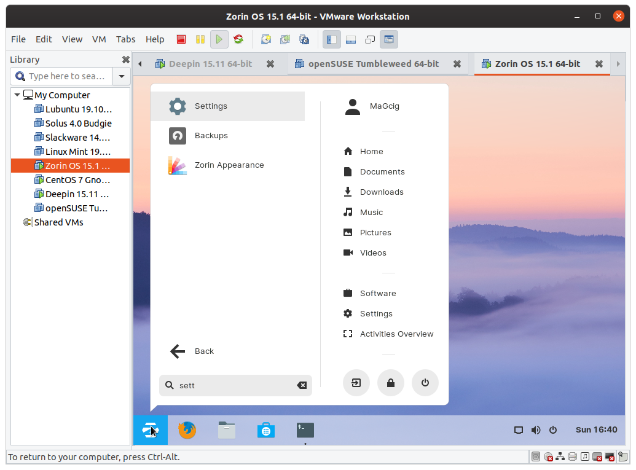Open the Documents folder shortcut
636x470 pixels.
click(374, 171)
